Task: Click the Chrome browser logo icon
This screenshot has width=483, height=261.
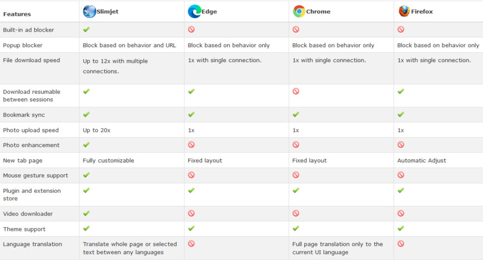Action: pos(299,12)
